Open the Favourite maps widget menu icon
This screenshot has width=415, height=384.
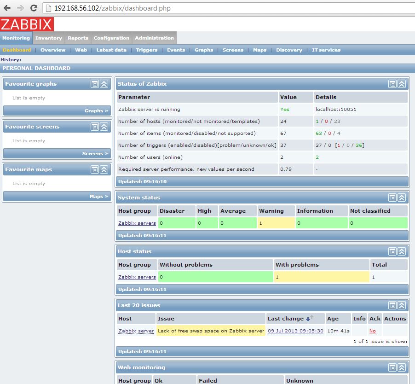click(x=94, y=169)
